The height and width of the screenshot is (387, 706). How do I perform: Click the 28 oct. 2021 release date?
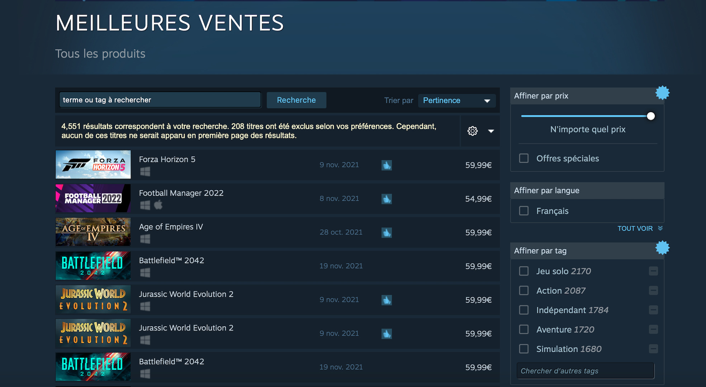341,232
